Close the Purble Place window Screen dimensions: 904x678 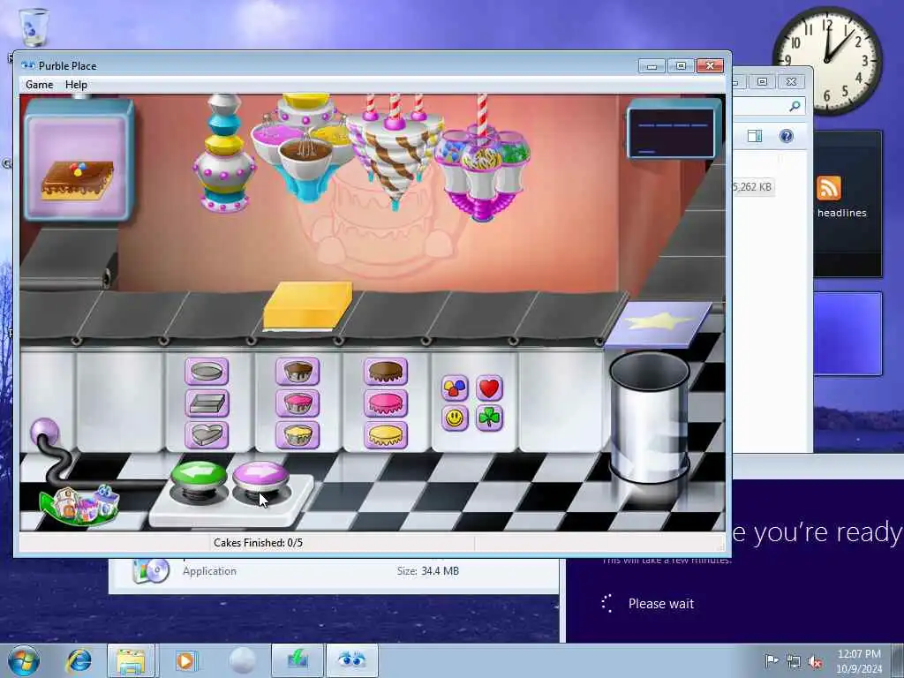(x=711, y=65)
